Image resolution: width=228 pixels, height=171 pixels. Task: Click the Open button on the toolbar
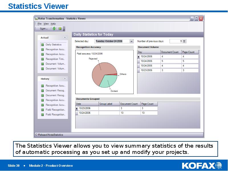(43, 28)
